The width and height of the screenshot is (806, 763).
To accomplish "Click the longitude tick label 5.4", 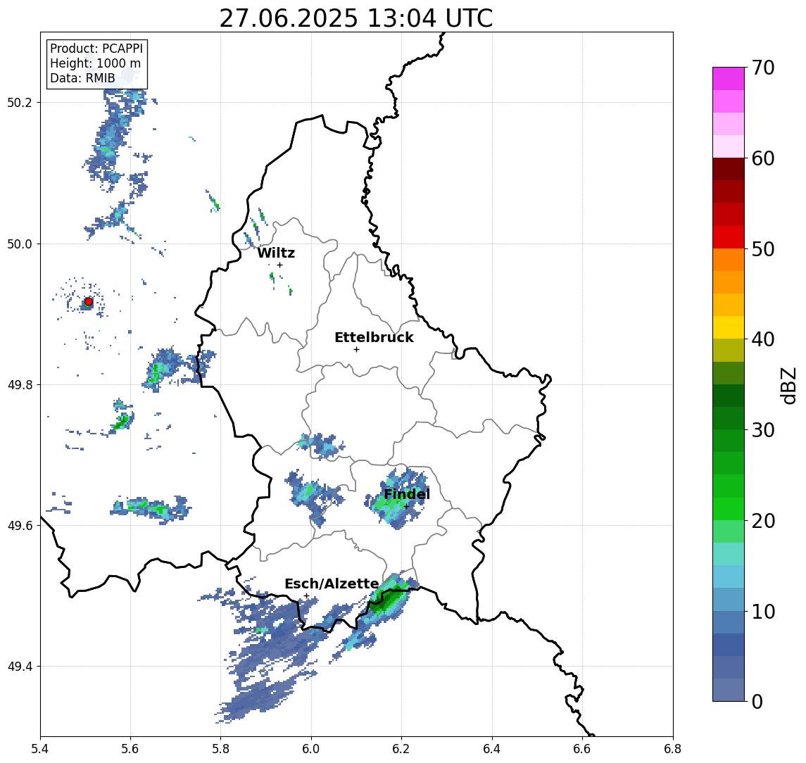I will point(40,749).
